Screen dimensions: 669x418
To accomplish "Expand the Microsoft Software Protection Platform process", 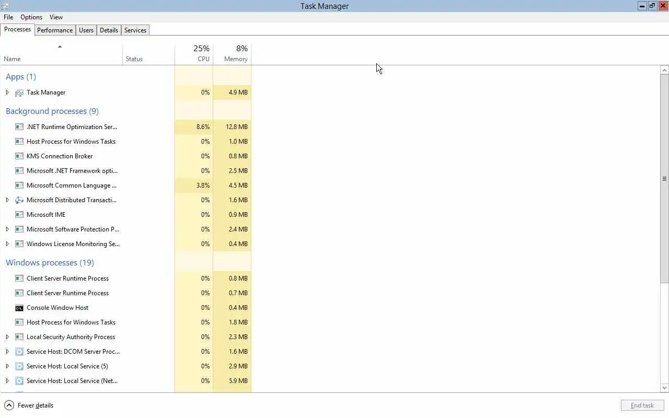I will pos(7,229).
